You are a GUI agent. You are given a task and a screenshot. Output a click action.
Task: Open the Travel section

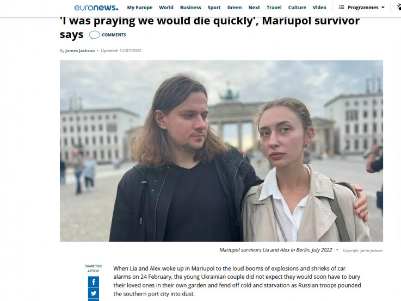point(274,8)
